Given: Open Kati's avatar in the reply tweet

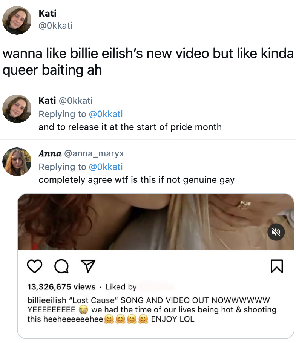Looking at the screenshot, I should coord(17,109).
